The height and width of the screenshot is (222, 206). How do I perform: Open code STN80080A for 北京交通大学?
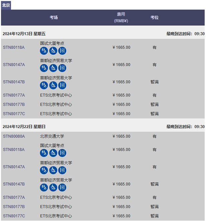point(14,136)
